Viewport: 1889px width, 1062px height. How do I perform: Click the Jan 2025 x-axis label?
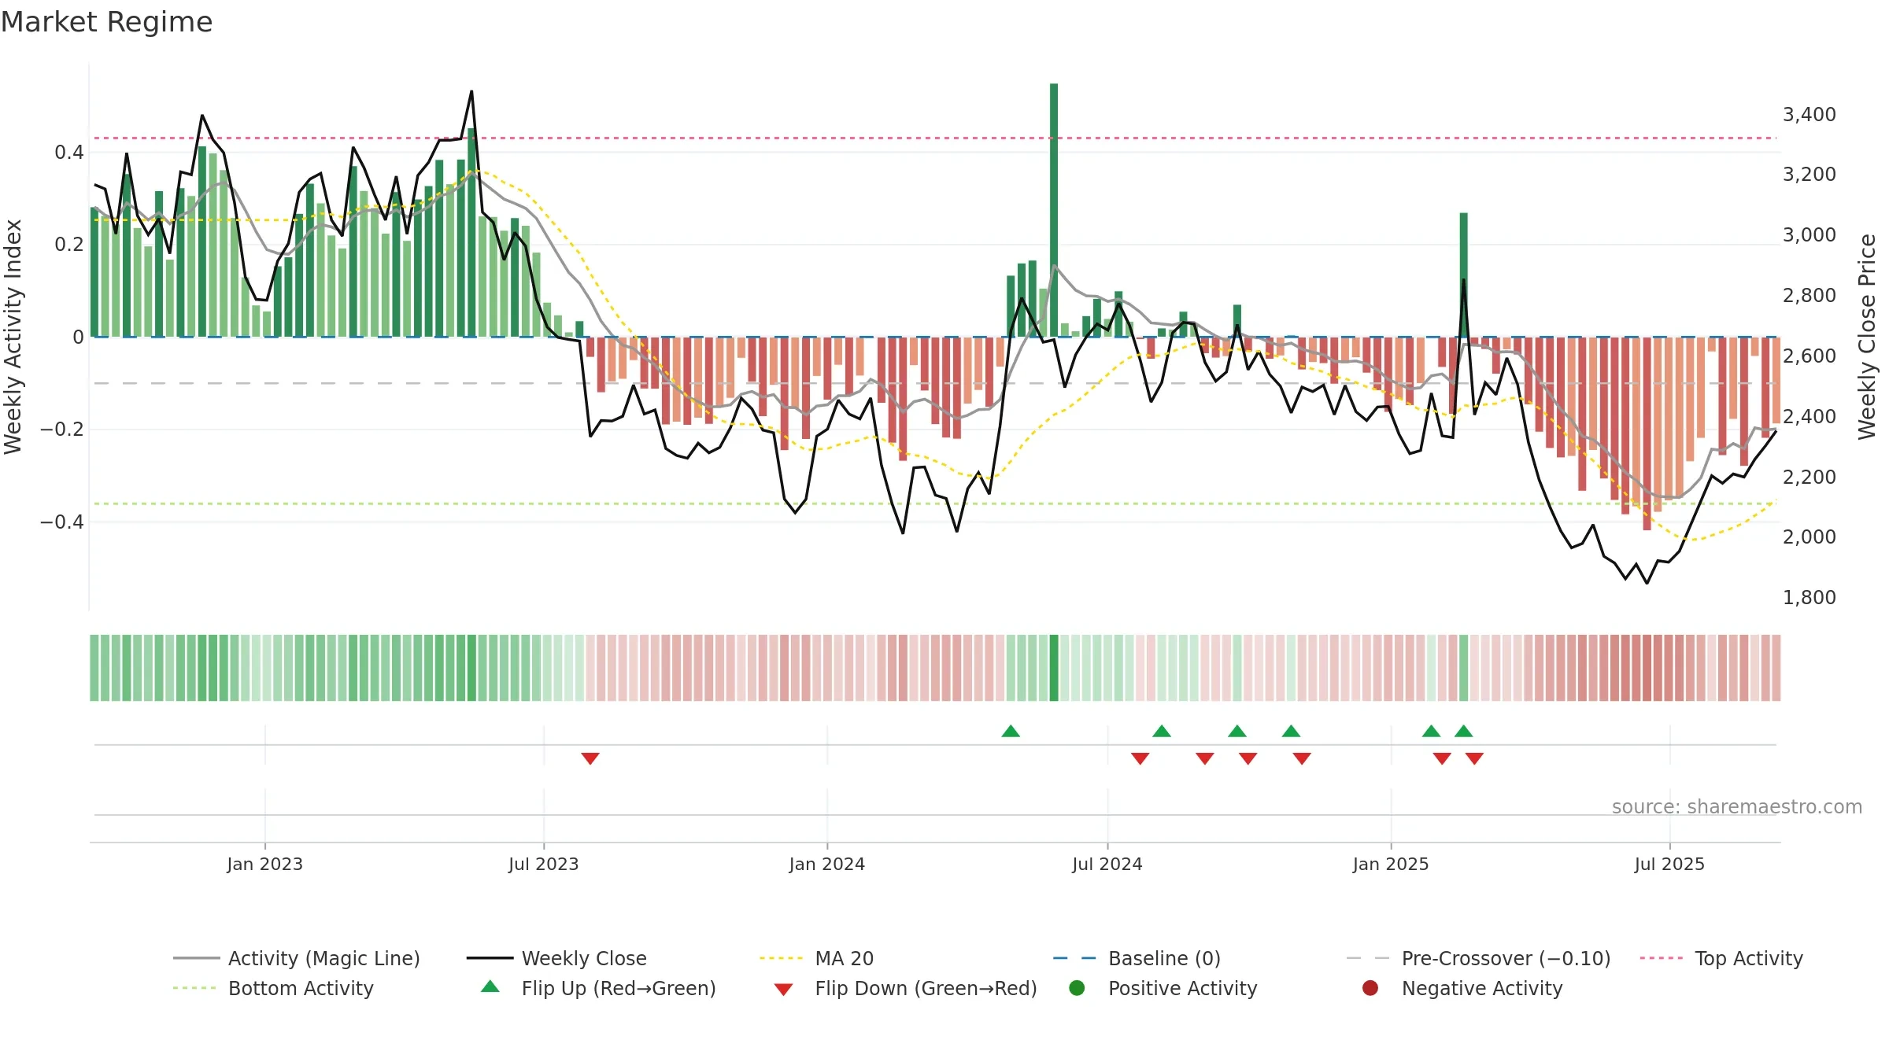click(1391, 864)
